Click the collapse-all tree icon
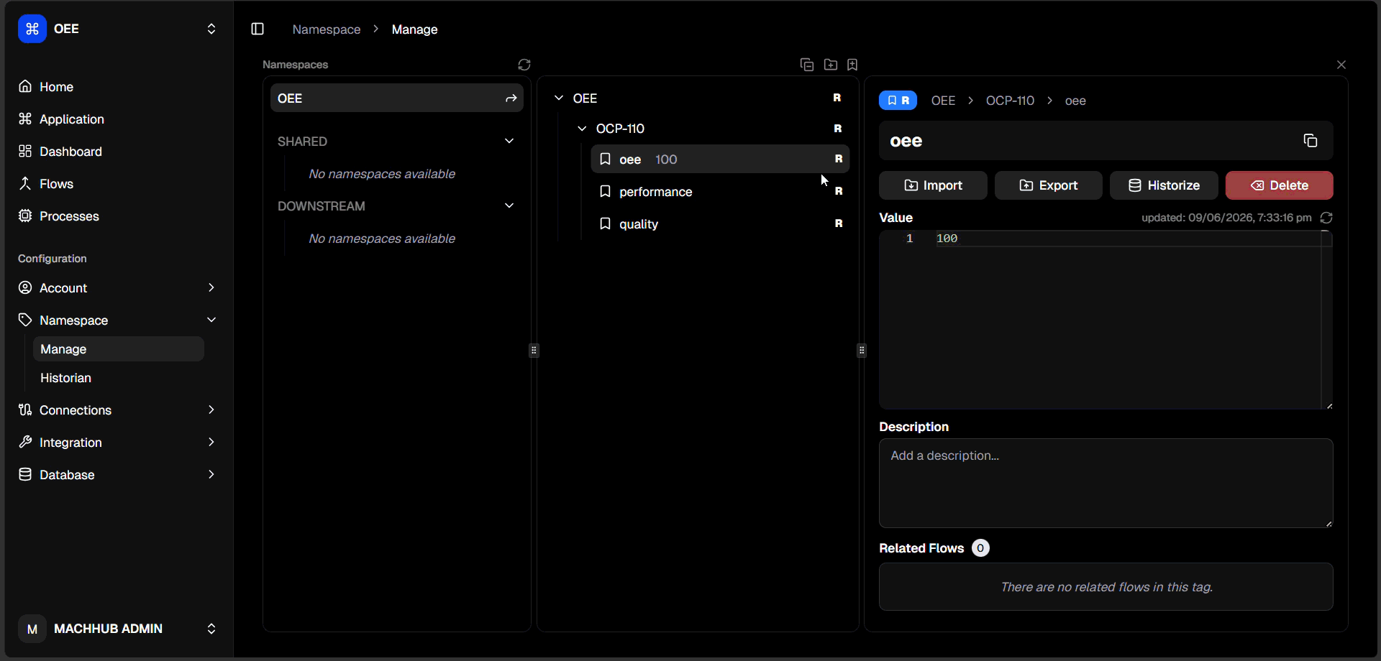Image resolution: width=1381 pixels, height=661 pixels. coord(807,65)
